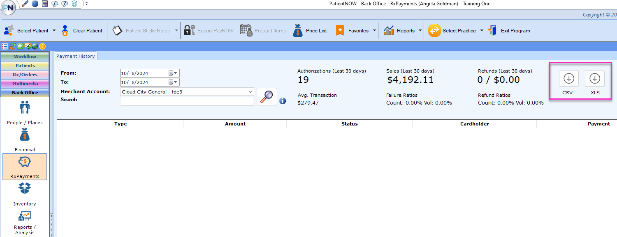Image resolution: width=617 pixels, height=237 pixels.
Task: Click the search magnifier next to Merchant Account
Action: [x=267, y=96]
